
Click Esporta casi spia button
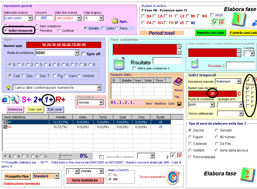click(x=243, y=33)
